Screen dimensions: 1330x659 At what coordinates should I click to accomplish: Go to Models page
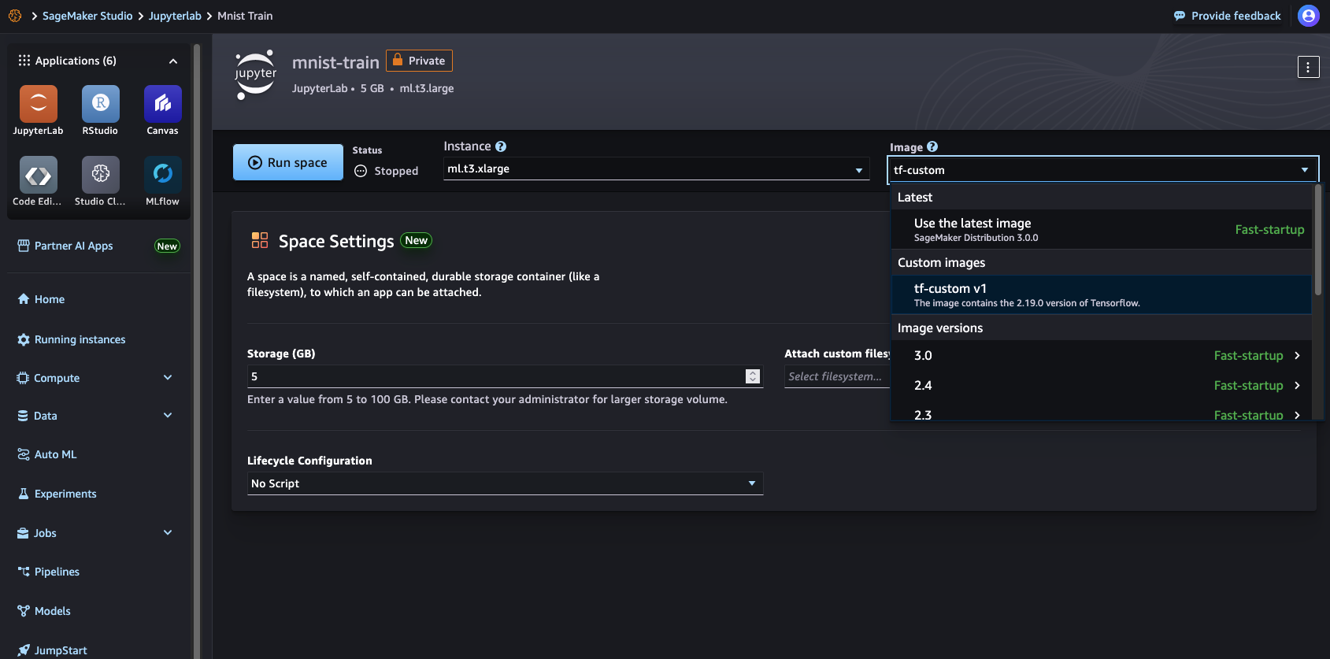point(43,611)
